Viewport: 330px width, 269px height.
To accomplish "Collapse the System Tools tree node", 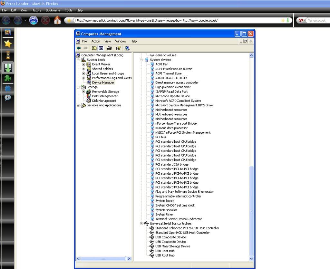I will pyautogui.click(x=78, y=60).
